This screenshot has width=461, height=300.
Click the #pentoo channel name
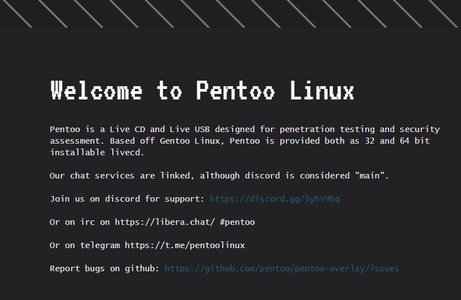237,222
